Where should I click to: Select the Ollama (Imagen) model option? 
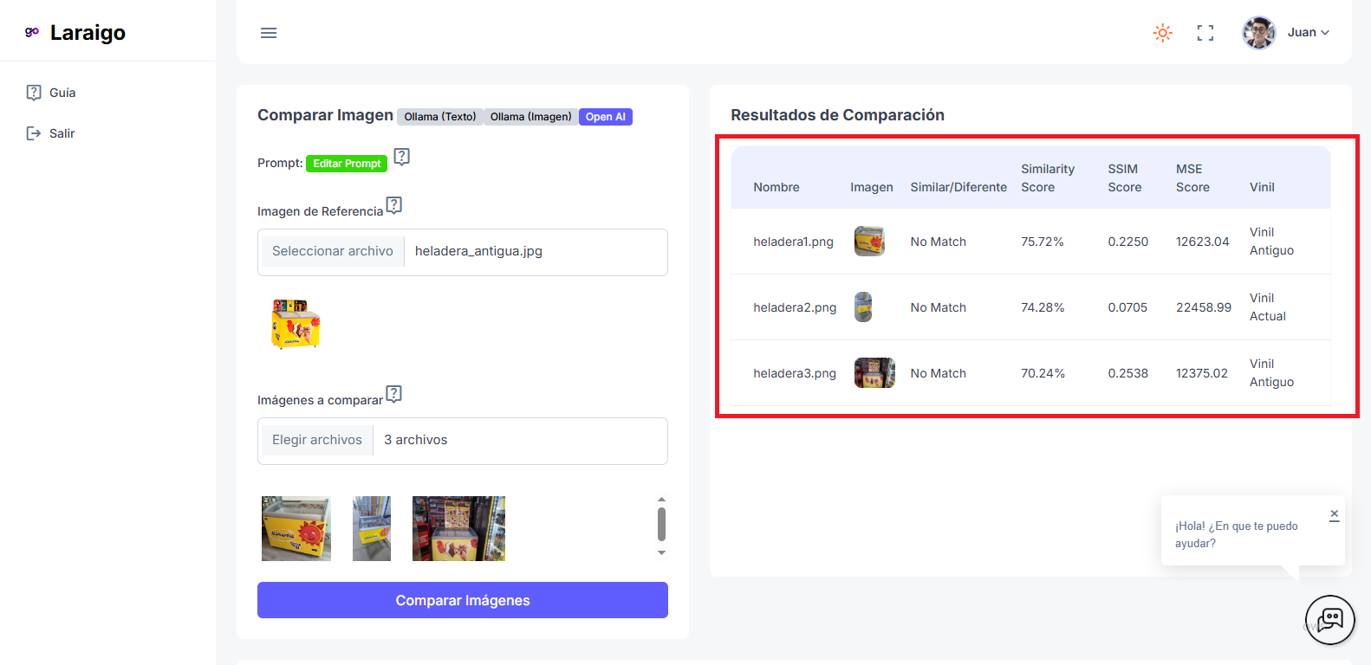pos(530,117)
